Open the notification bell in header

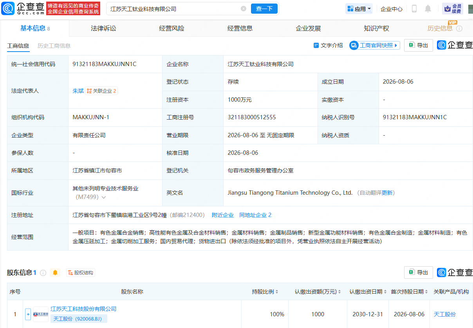point(428,9)
